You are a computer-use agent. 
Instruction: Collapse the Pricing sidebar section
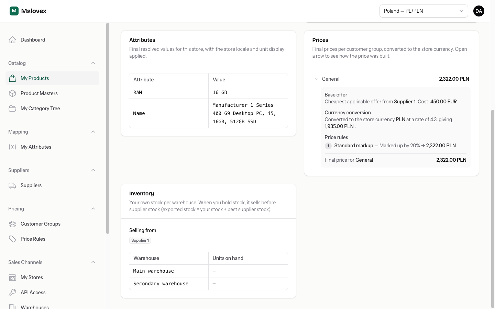93,209
